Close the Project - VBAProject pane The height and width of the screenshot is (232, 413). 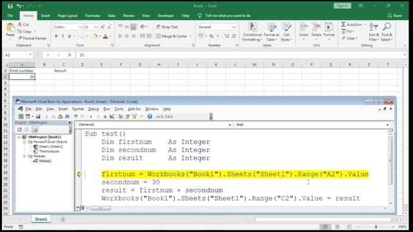pos(70,122)
